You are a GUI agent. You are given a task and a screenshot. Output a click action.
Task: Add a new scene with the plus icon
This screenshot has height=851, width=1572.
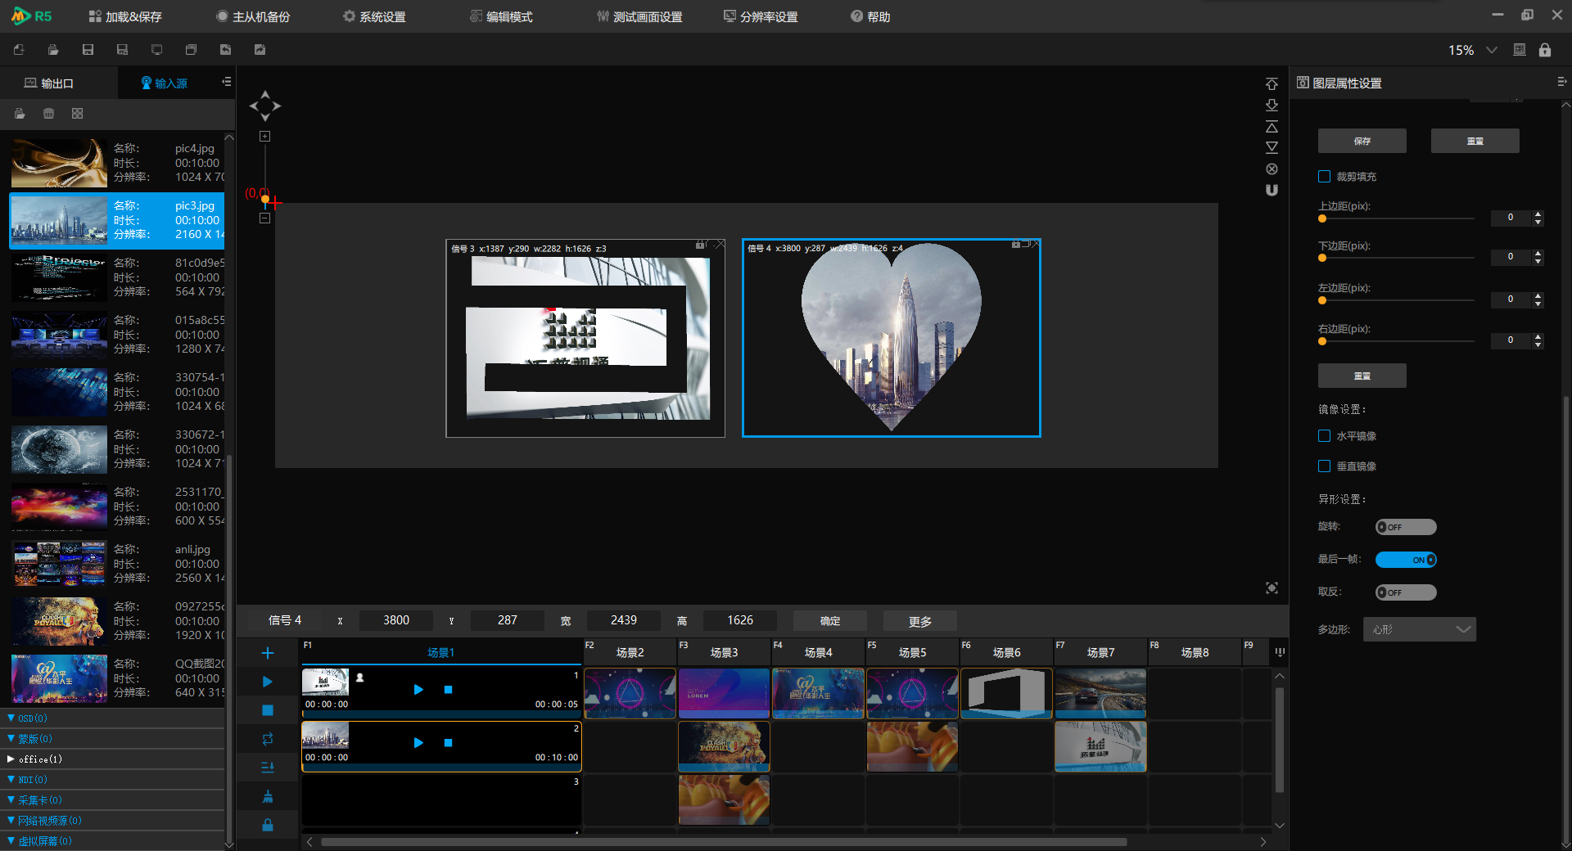click(268, 653)
